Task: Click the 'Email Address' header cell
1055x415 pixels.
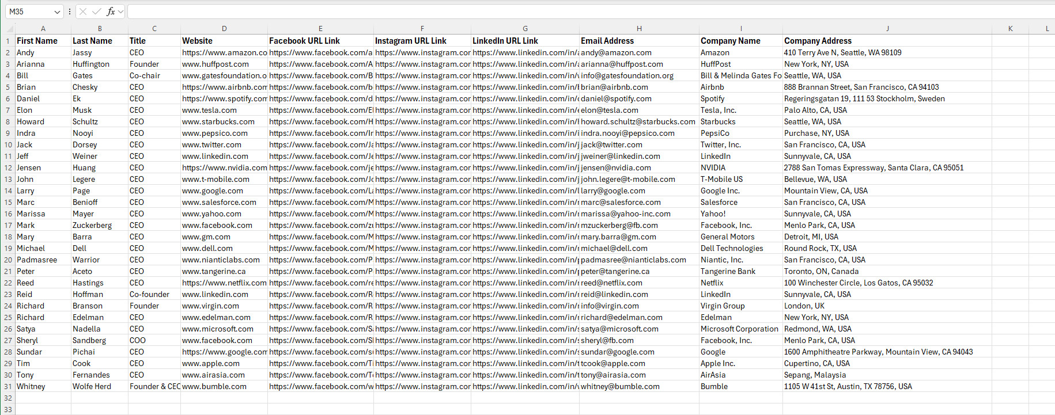Action: point(639,41)
